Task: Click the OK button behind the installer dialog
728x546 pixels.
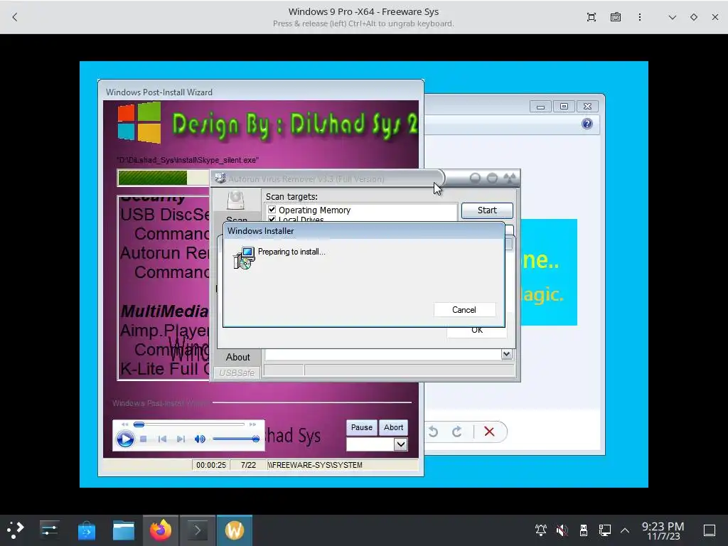Action: (x=477, y=330)
